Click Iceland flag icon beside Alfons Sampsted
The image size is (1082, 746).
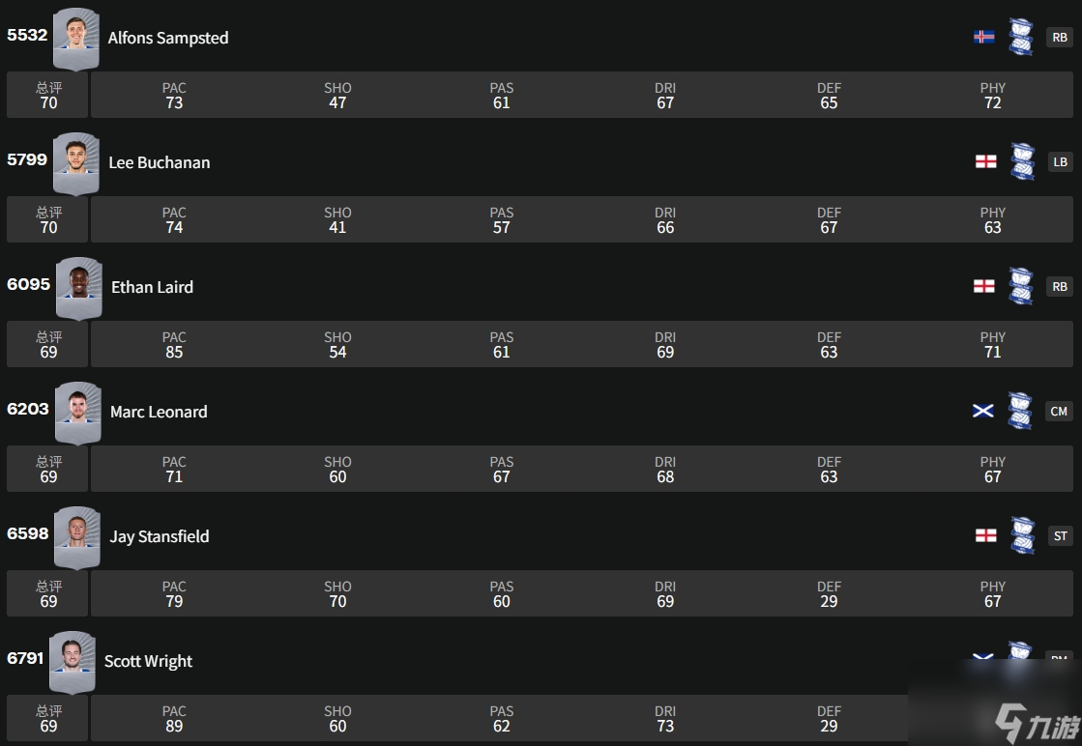(984, 37)
